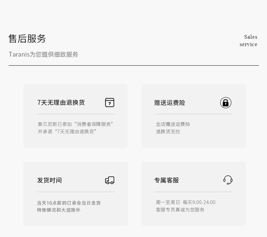Click text 客服专员真诚为您服务
Viewport: 267px width, 237px height.
click(x=180, y=210)
